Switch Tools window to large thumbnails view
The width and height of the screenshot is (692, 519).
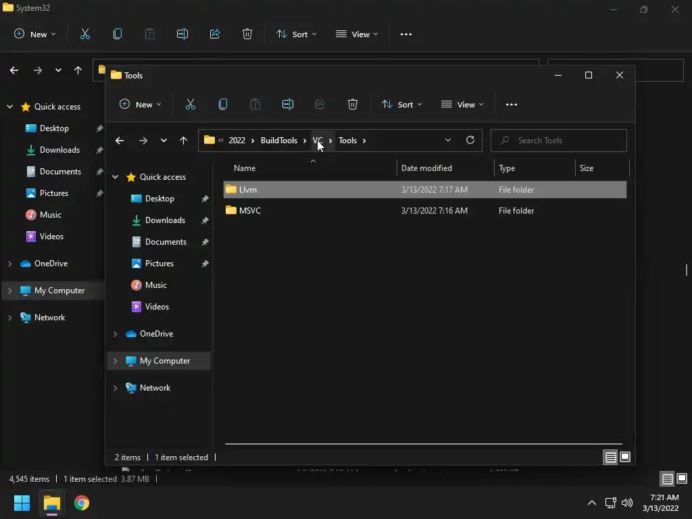pos(625,458)
